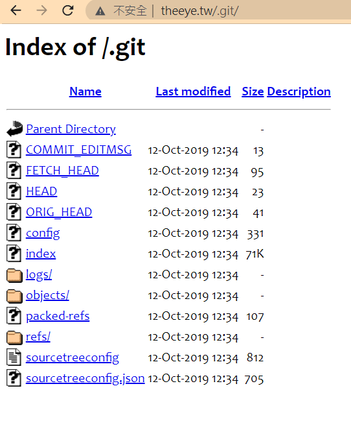Open the config file link
Screen dimensions: 351x421
pos(43,234)
